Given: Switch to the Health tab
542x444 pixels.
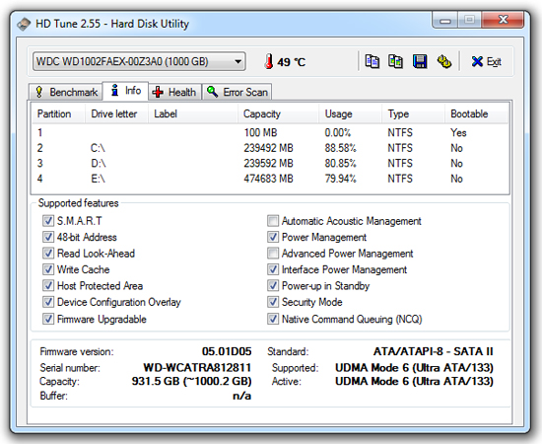Looking at the screenshot, I should tap(174, 92).
